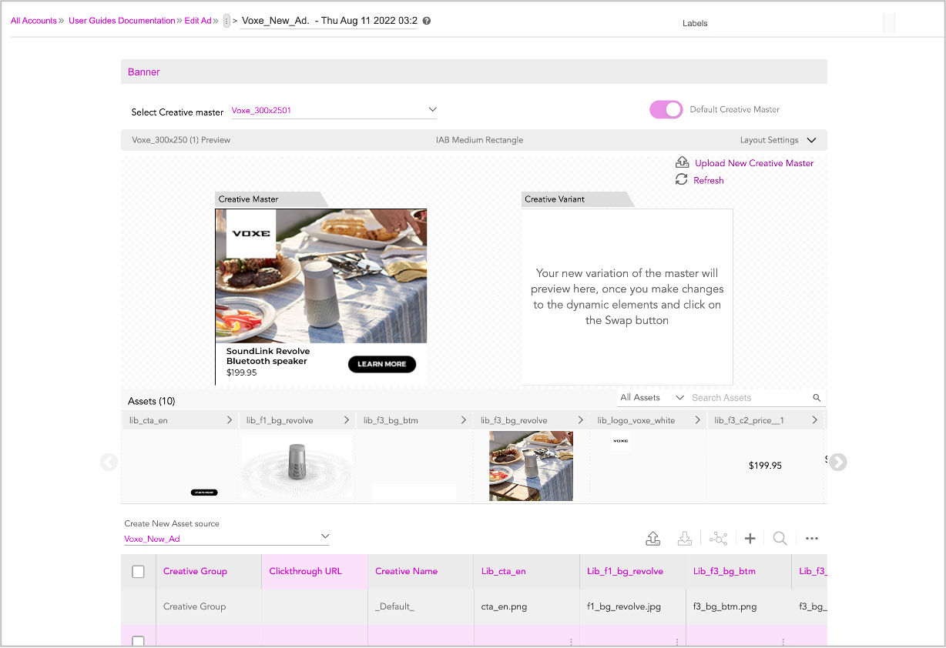Click the ad name field Voxe_New_Ad
Screen dimensions: 946x648
[x=329, y=21]
